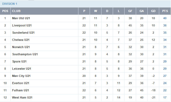Open the Everton U21 club link
171x102 pixels.
pyautogui.click(x=21, y=83)
